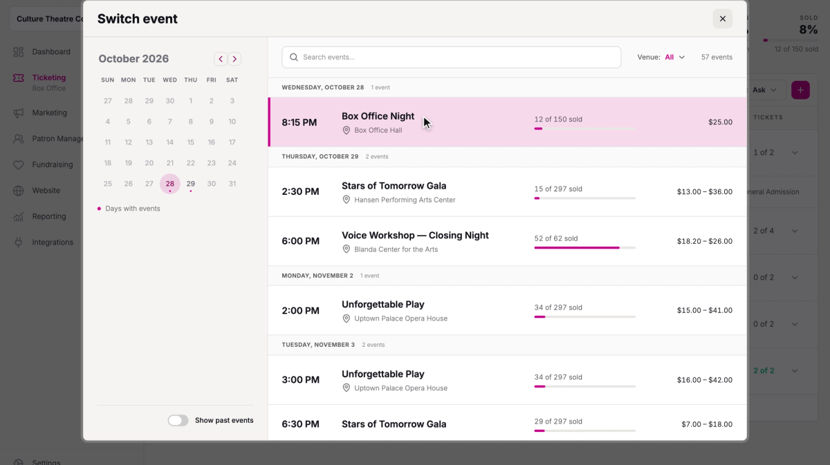Click the Box Office Night sold progress bar
The height and width of the screenshot is (465, 830).
coord(584,129)
